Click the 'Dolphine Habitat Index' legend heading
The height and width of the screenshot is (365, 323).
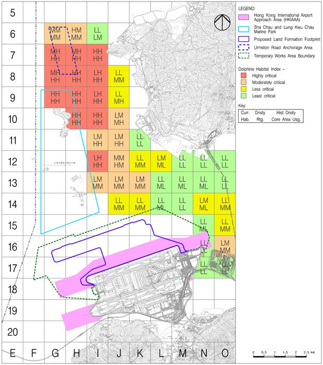(x=261, y=68)
